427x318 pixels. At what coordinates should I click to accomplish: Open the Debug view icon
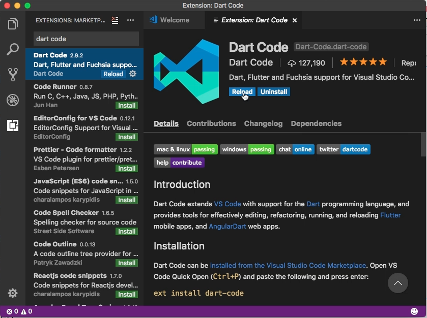pyautogui.click(x=13, y=100)
